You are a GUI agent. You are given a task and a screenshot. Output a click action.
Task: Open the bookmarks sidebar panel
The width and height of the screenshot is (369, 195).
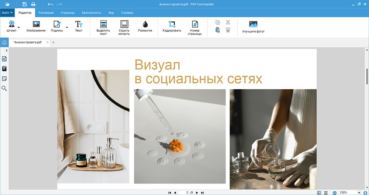(4, 69)
